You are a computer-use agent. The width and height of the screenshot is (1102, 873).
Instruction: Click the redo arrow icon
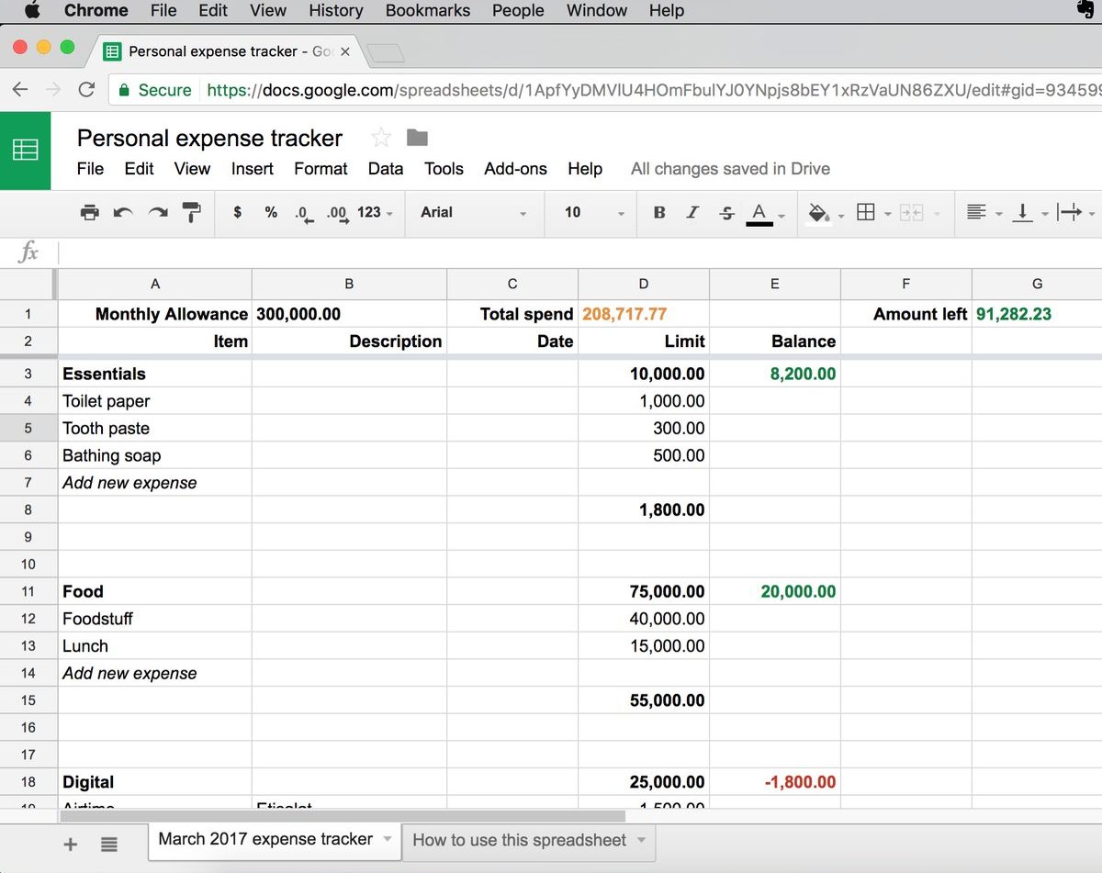point(158,212)
